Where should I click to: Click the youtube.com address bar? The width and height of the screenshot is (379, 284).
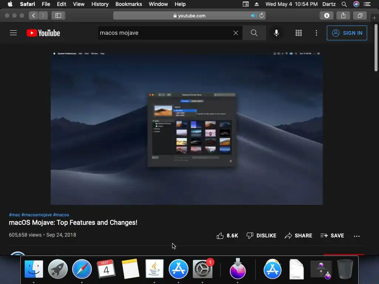[x=189, y=16]
